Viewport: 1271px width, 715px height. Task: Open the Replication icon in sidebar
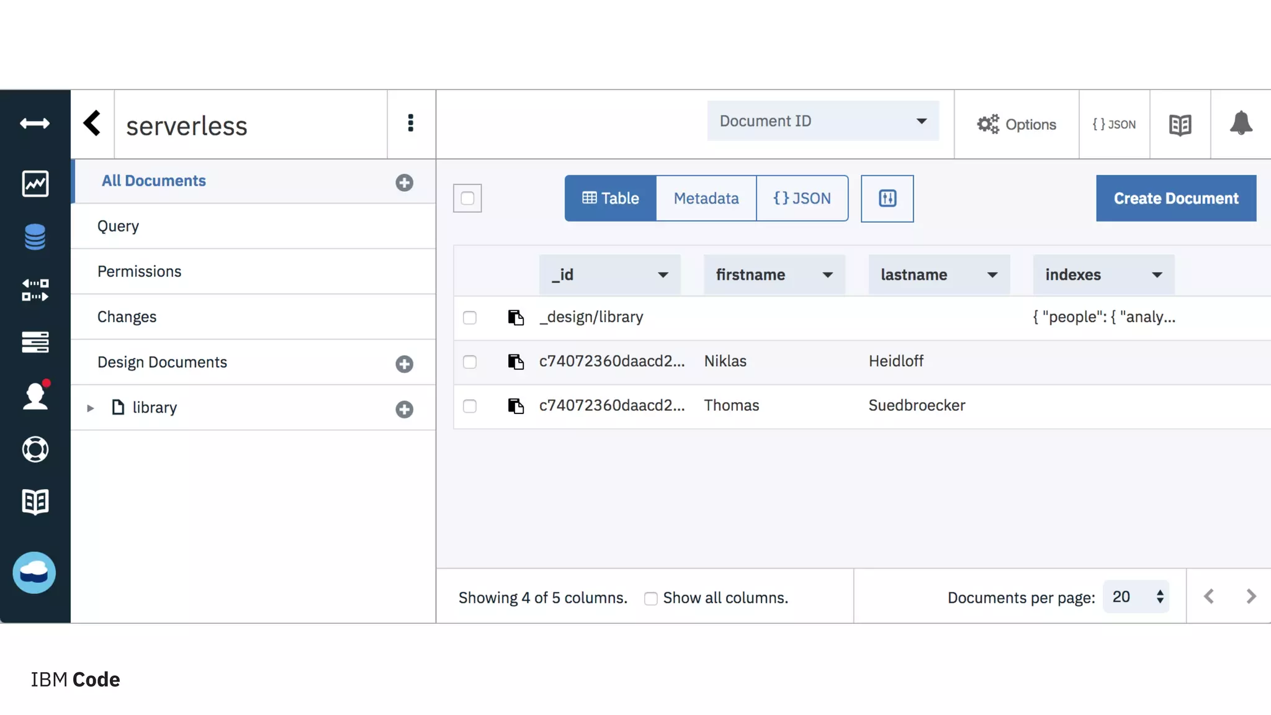(x=35, y=290)
